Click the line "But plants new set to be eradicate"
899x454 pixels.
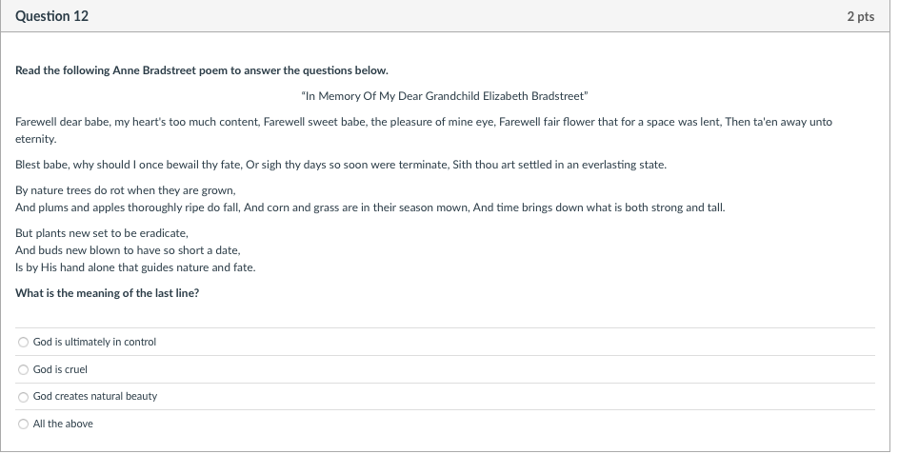[x=102, y=233]
